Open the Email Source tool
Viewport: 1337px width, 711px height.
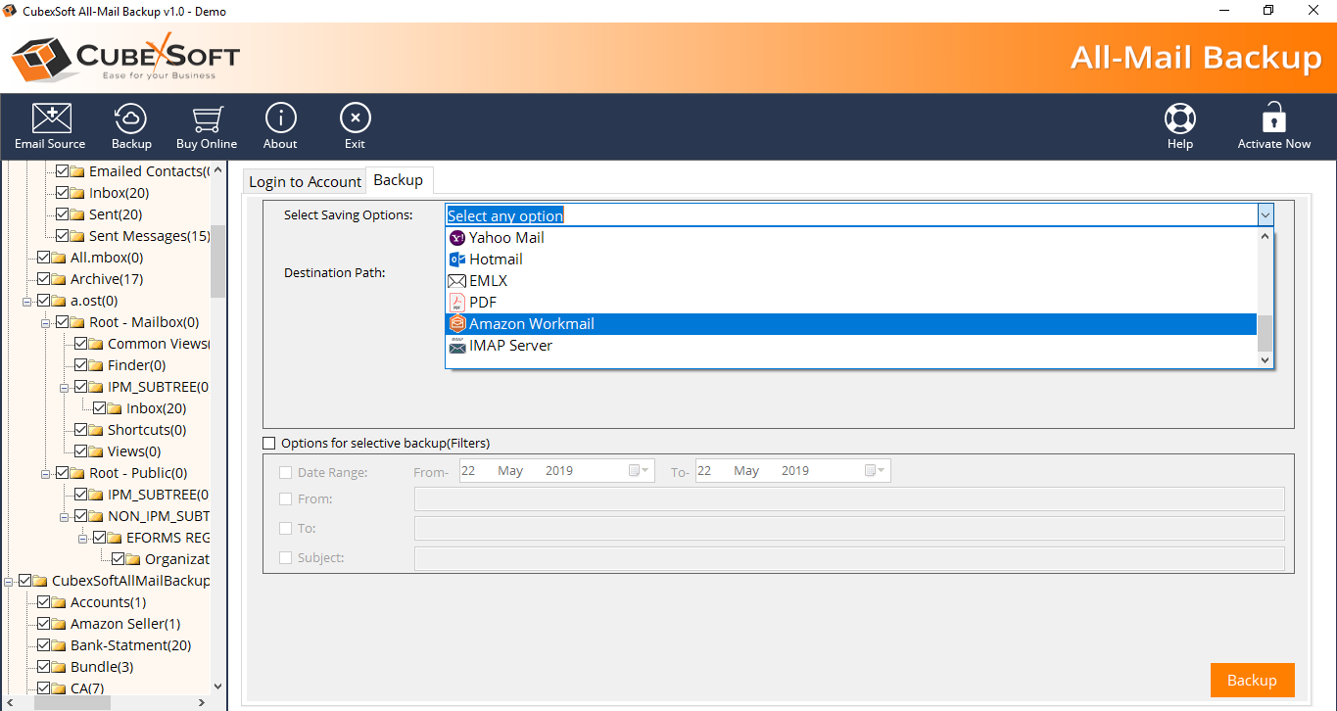click(x=50, y=126)
